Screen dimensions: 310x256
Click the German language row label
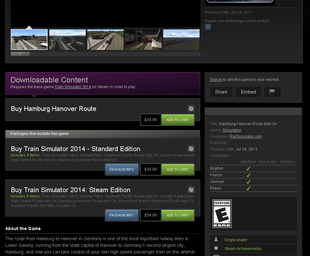tap(217, 181)
